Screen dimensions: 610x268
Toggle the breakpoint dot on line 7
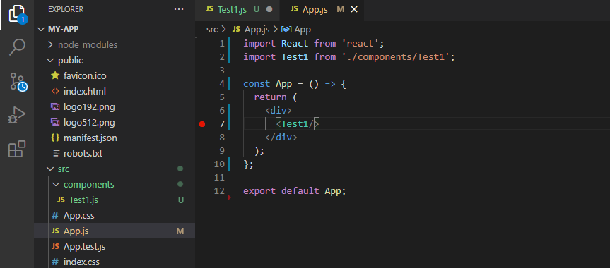click(x=202, y=124)
